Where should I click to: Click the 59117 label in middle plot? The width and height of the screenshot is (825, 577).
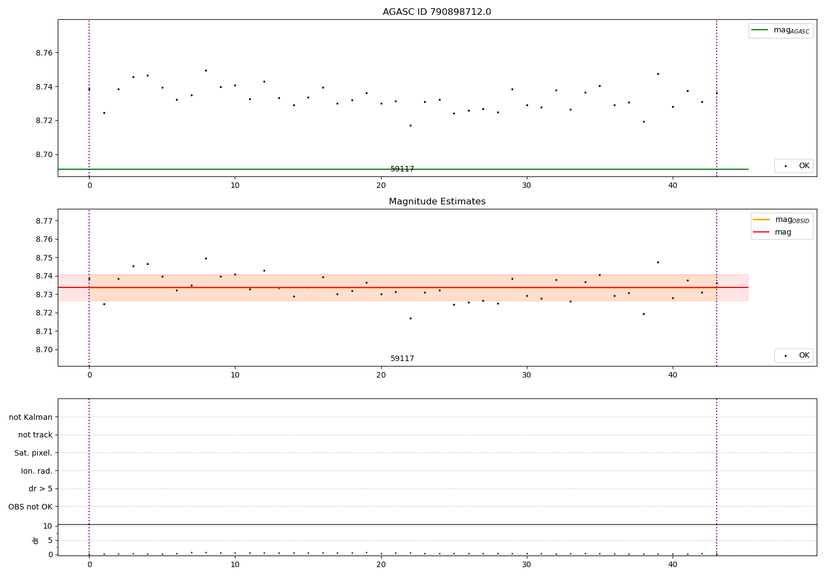402,359
